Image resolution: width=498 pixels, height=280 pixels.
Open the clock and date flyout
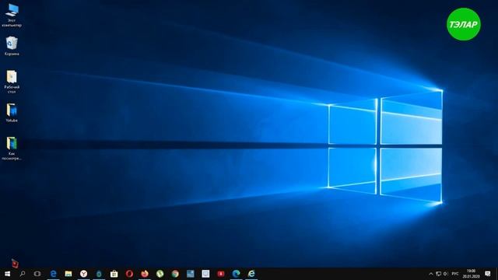(471, 274)
